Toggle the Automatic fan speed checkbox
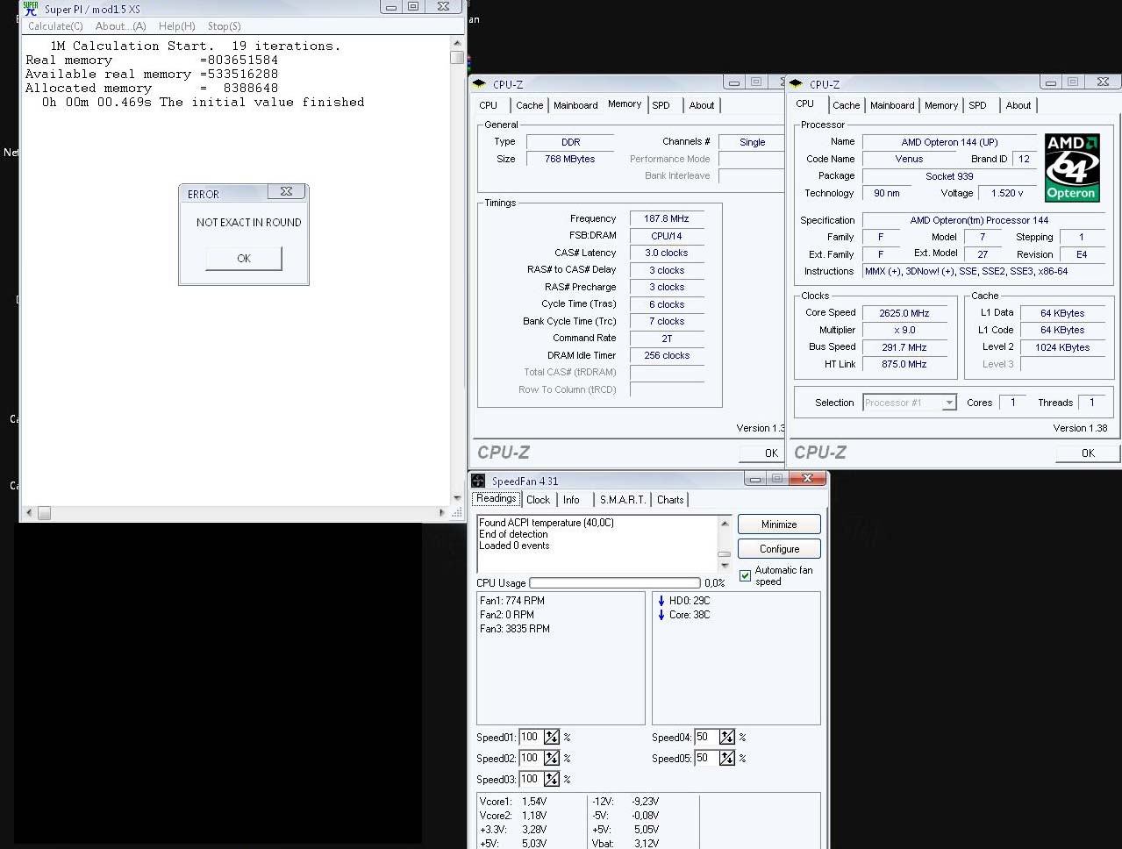This screenshot has height=849, width=1122. (x=745, y=576)
